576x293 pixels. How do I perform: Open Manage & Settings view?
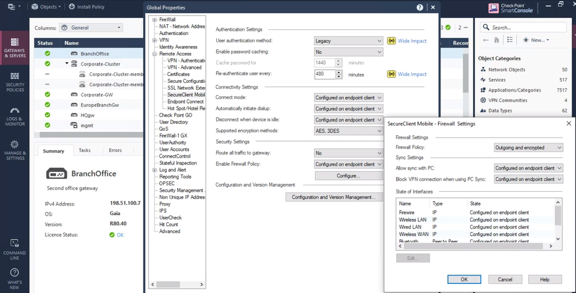14,150
